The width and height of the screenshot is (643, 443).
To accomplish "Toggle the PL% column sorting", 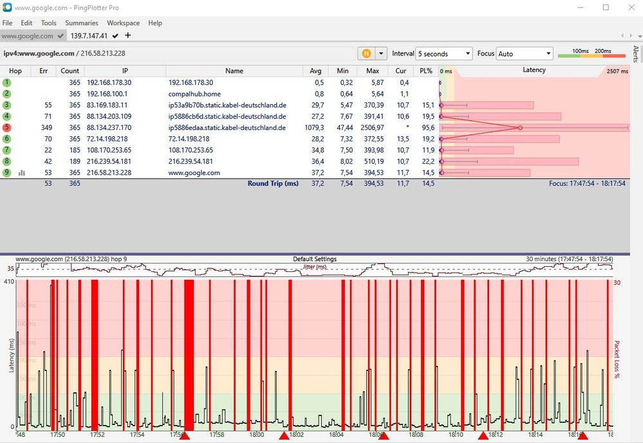I will point(425,71).
